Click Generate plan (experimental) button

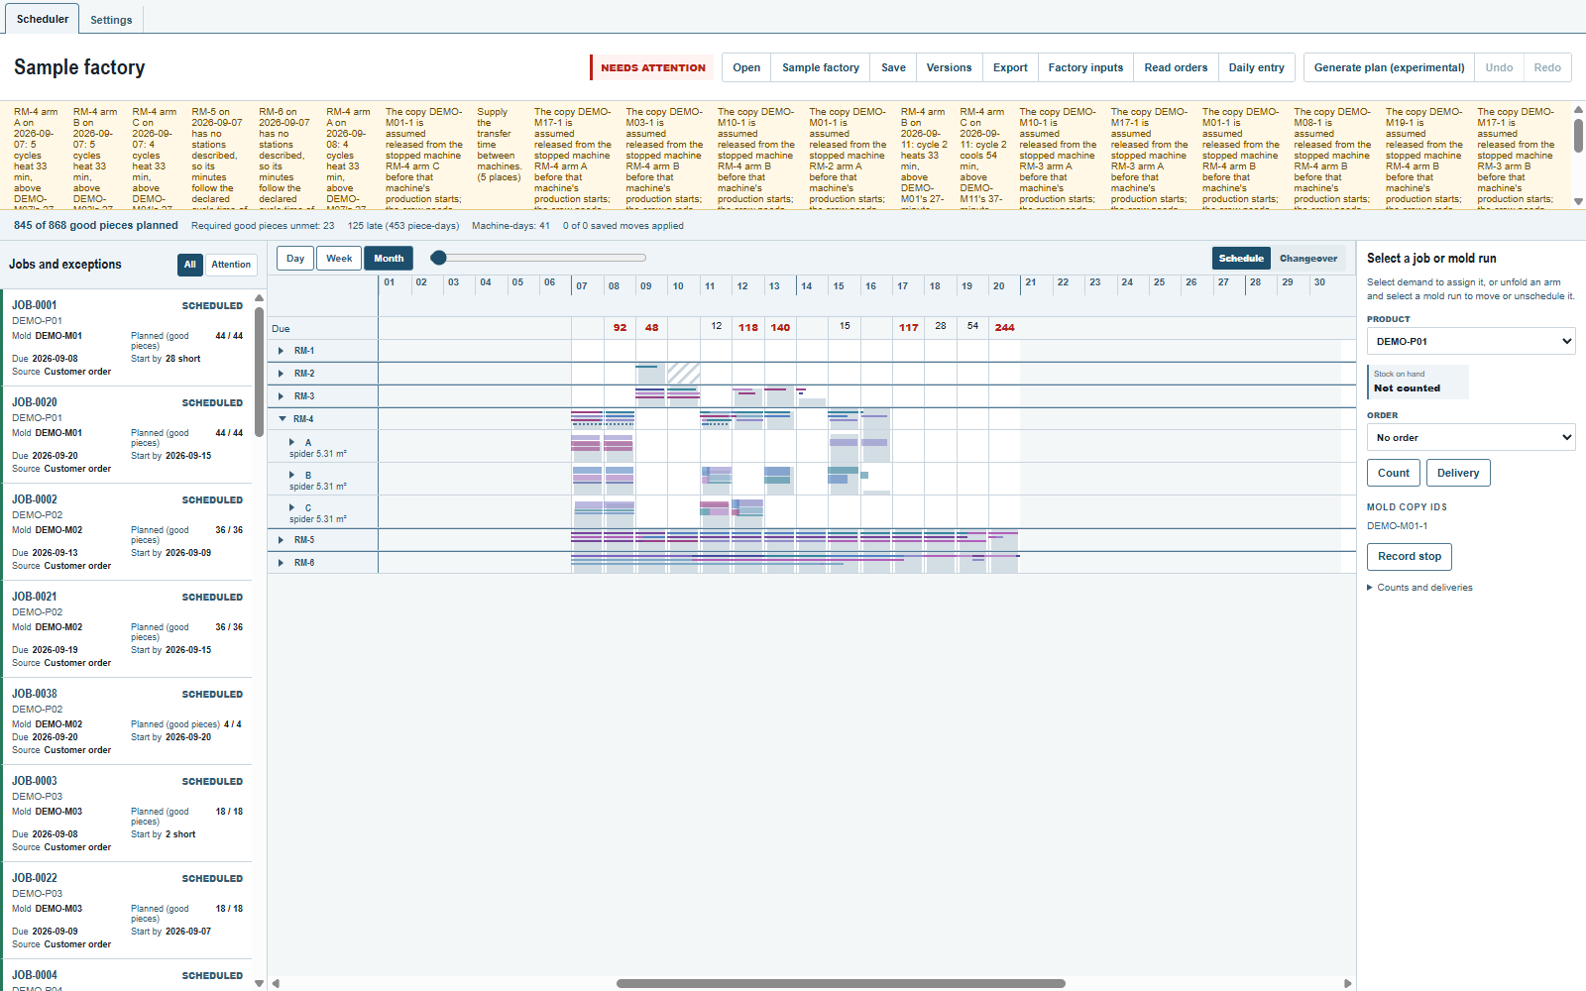click(1389, 67)
